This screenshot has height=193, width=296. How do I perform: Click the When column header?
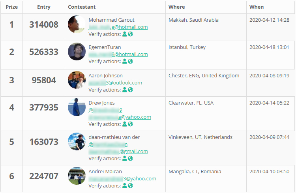click(x=257, y=7)
